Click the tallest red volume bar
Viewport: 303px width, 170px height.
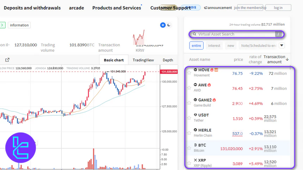coord(93,159)
